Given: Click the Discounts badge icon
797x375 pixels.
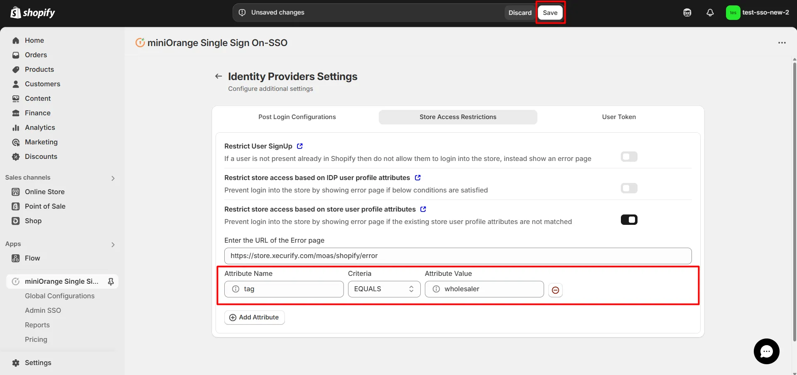Looking at the screenshot, I should [x=16, y=156].
